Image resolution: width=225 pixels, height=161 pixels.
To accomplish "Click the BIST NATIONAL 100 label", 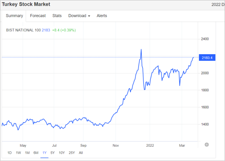I will click(23, 30).
